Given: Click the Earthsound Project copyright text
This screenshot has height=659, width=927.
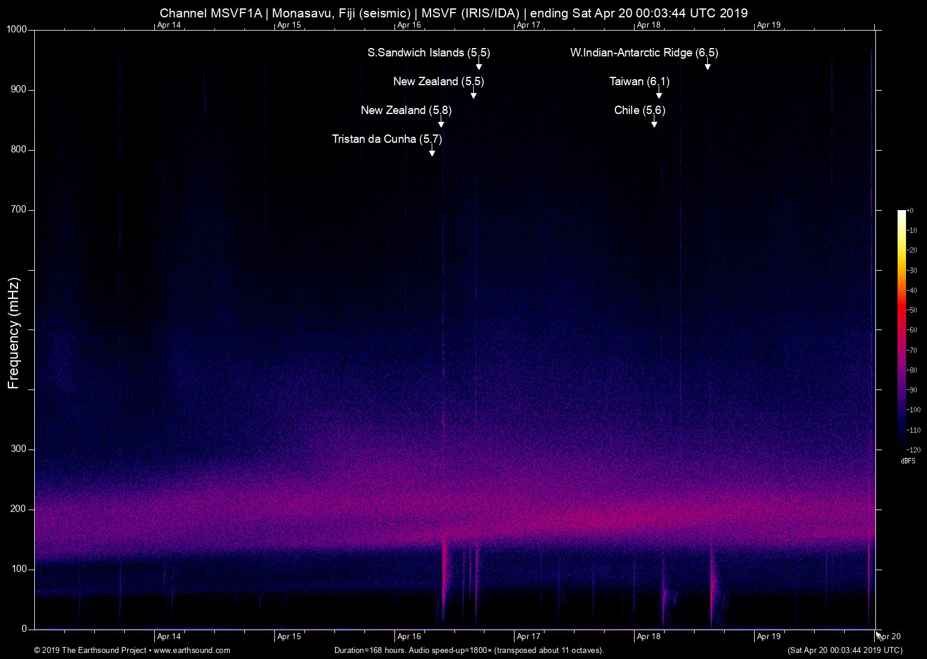Looking at the screenshot, I should pyautogui.click(x=90, y=650).
